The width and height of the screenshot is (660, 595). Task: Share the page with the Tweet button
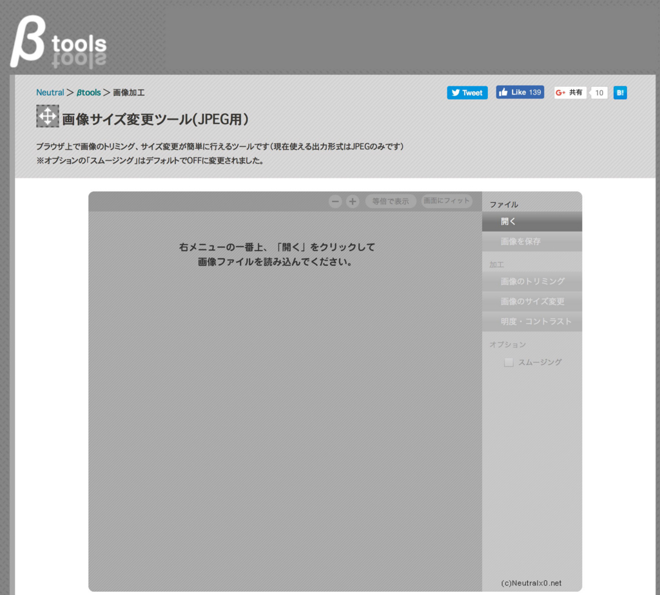click(x=467, y=93)
